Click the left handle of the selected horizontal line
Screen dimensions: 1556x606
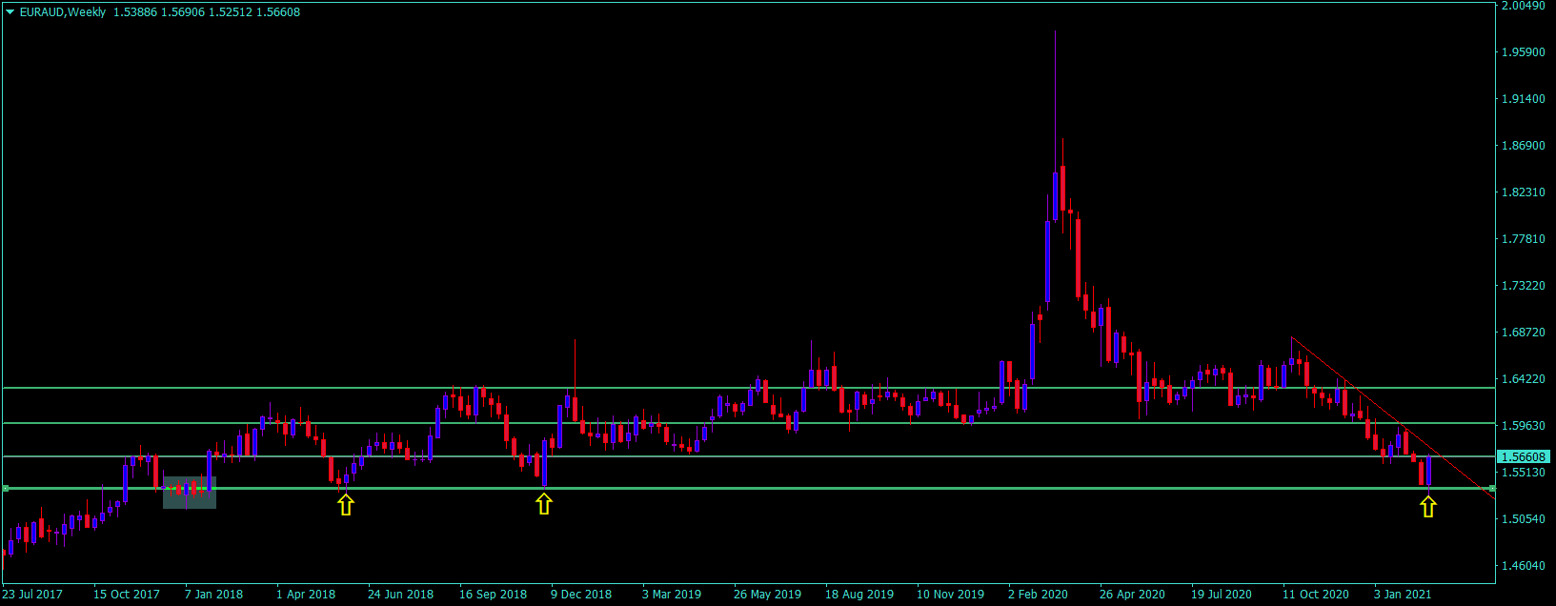coord(6,488)
